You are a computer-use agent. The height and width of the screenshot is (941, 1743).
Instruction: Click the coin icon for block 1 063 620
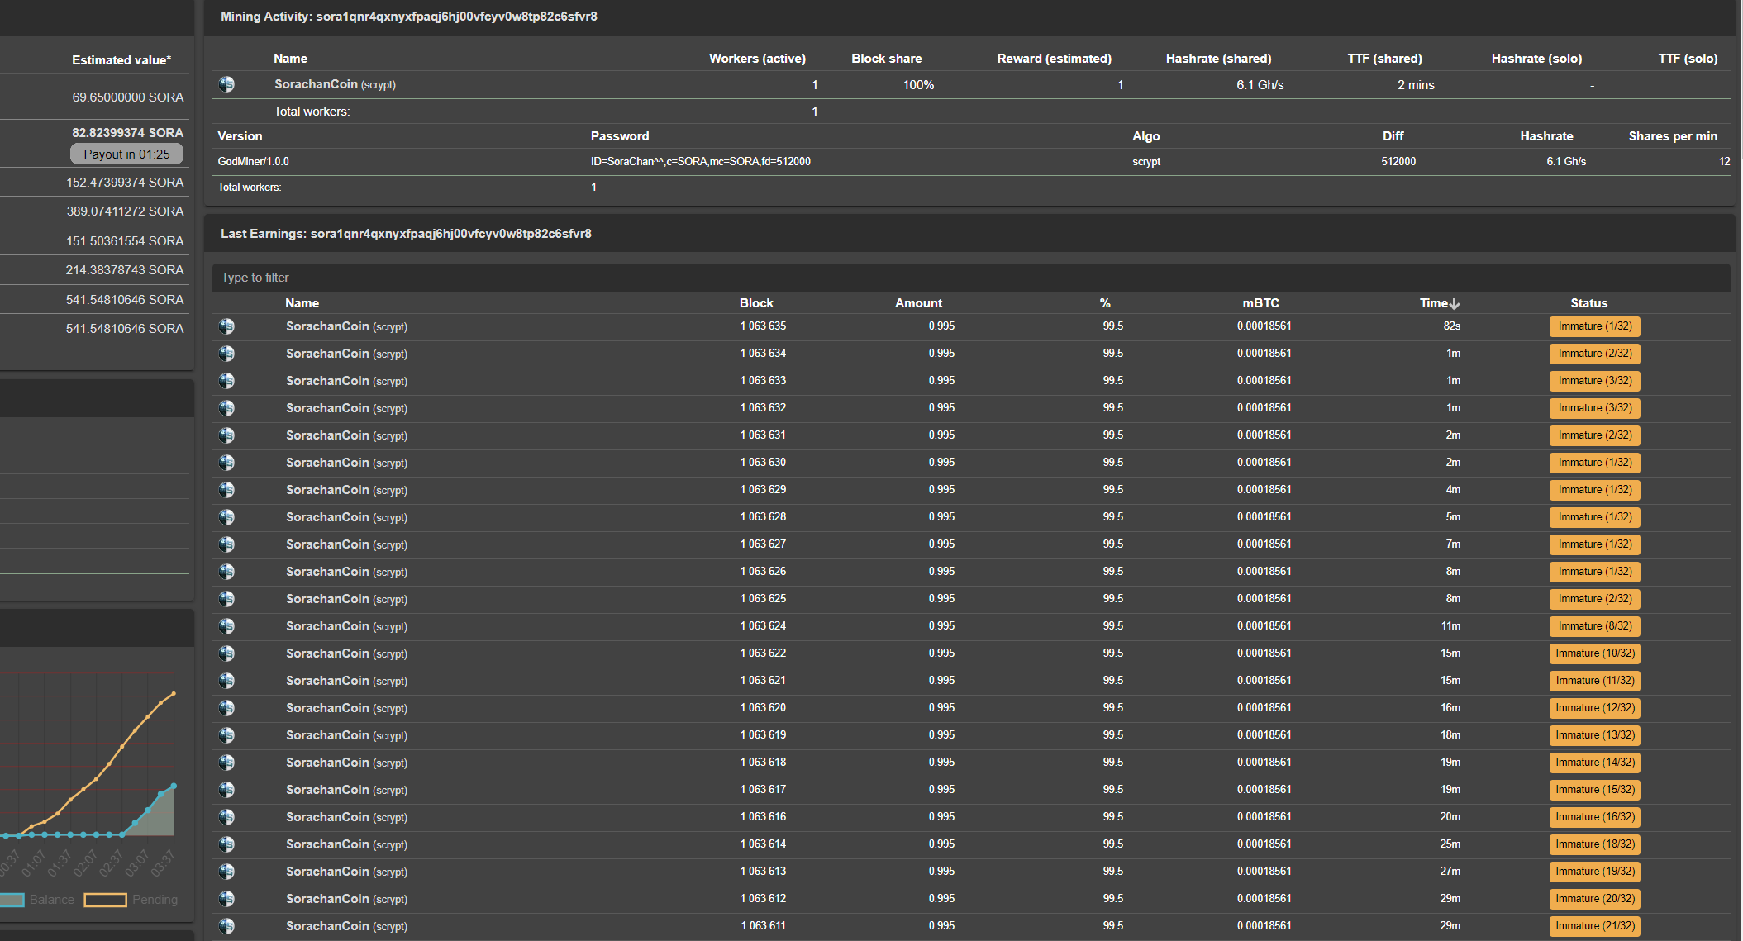tap(226, 708)
